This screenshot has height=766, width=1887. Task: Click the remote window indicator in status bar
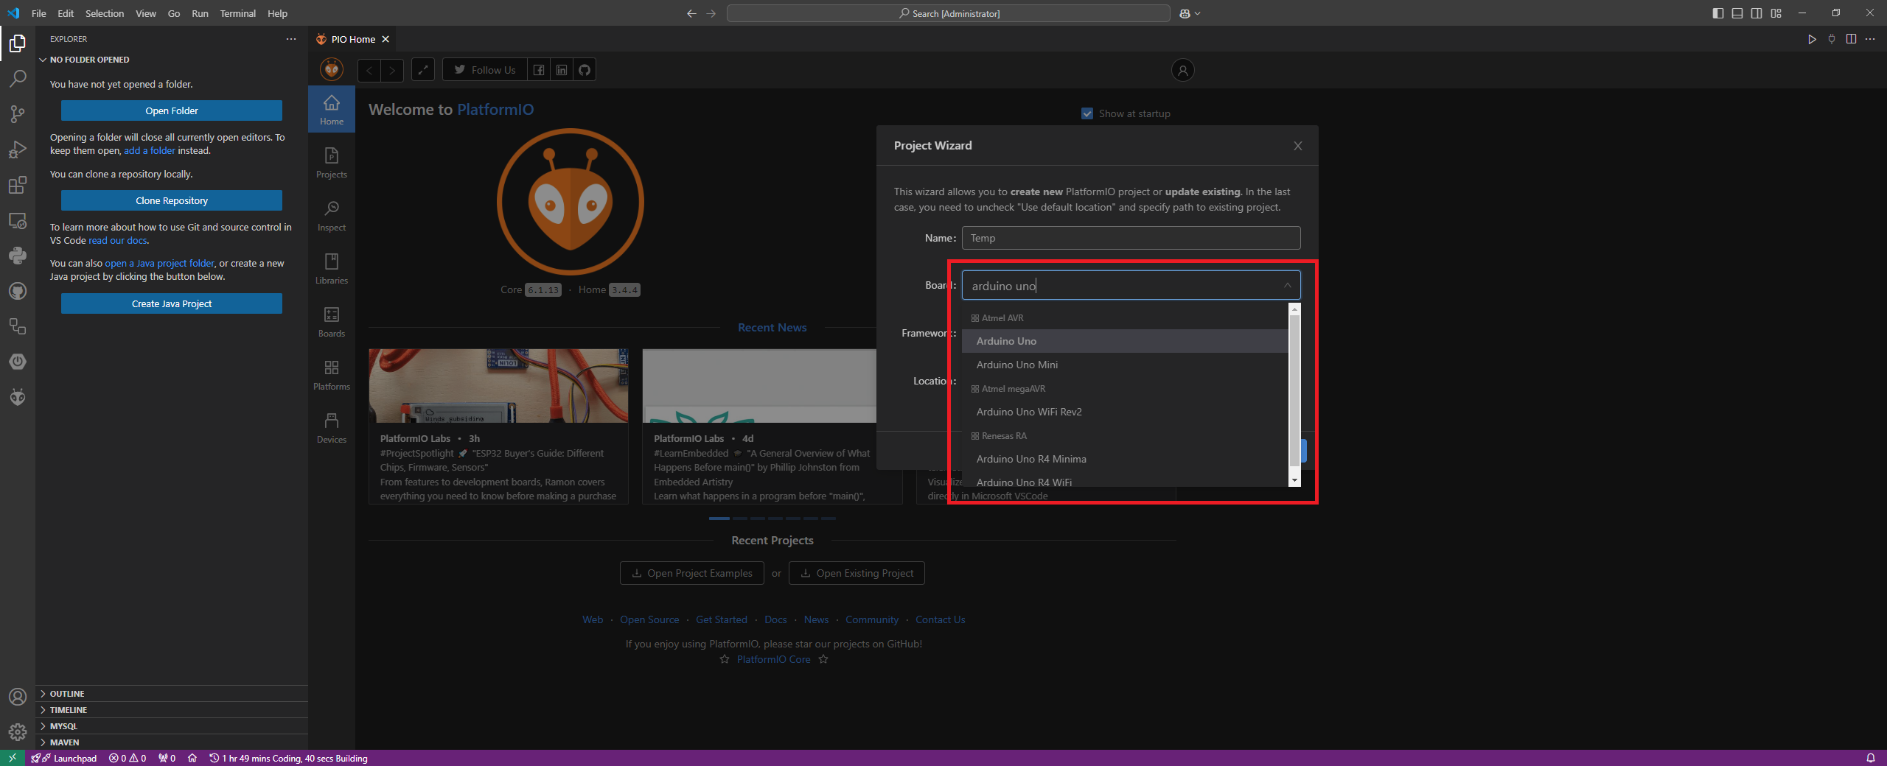coord(13,758)
